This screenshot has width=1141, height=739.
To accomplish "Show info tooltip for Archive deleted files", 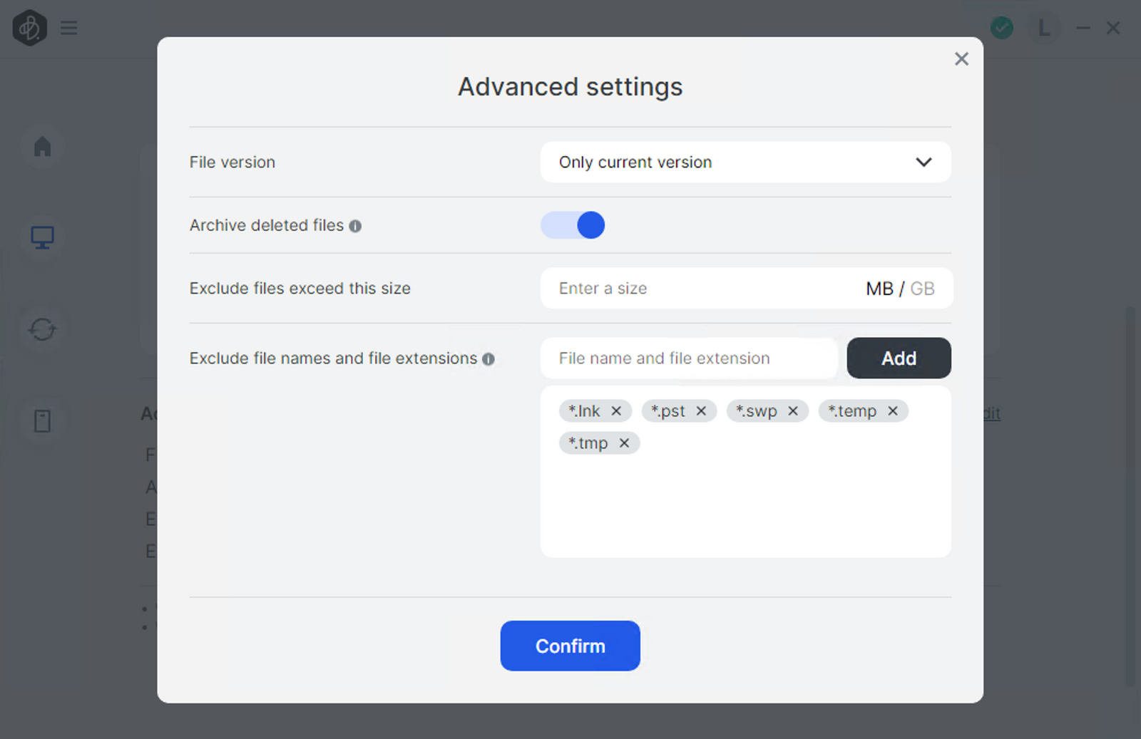I will coord(355,226).
